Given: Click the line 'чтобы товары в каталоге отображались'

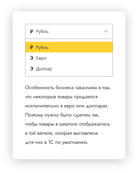Looking at the screenshot, I should pos(67,124).
